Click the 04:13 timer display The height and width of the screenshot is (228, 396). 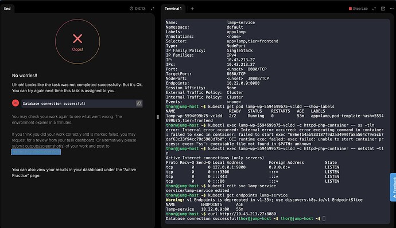point(140,9)
